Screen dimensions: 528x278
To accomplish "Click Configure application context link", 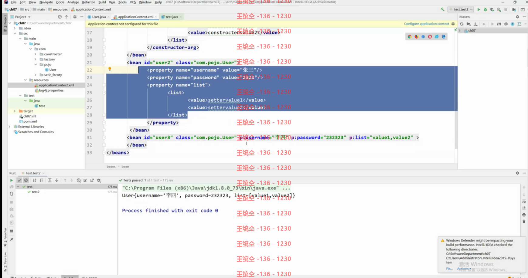I will click(x=426, y=24).
